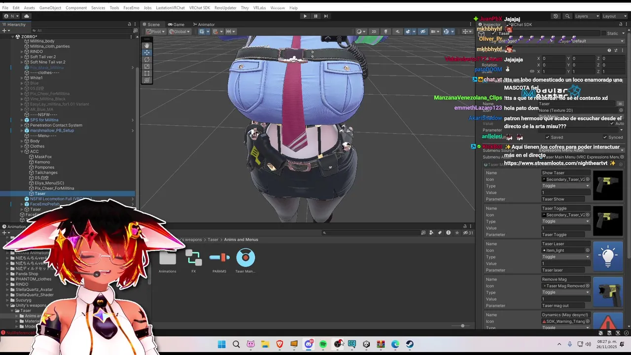This screenshot has width=631, height=355.
Task: Open Type dropdown for Show Taser control
Action: tap(565, 186)
